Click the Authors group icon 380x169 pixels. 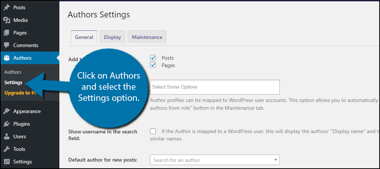pos(7,58)
